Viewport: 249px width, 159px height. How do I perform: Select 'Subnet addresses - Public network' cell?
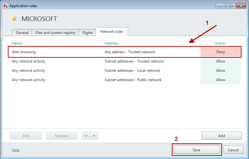tap(133, 80)
